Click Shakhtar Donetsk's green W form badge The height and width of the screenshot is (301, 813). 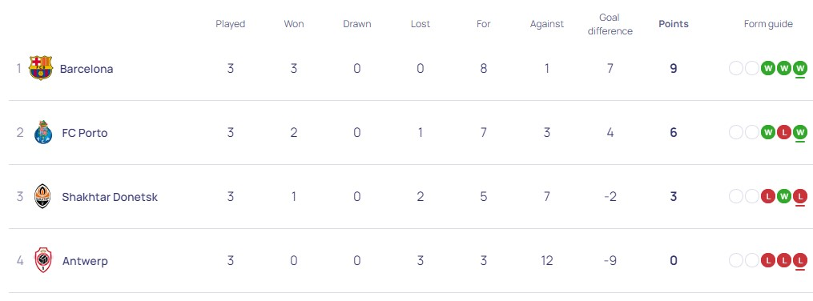tap(784, 196)
